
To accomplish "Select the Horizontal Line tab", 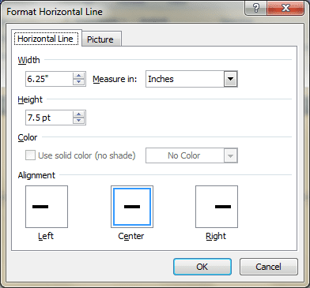I will 47,39.
